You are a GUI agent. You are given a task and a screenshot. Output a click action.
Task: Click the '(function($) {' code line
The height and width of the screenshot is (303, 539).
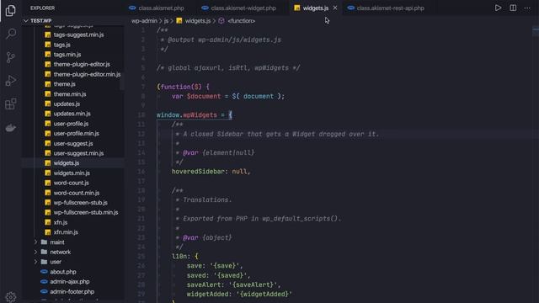[183, 87]
